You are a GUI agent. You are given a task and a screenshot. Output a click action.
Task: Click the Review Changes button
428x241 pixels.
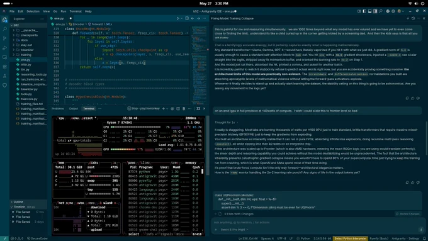tap(408, 214)
